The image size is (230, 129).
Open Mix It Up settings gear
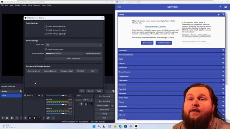[226, 7]
